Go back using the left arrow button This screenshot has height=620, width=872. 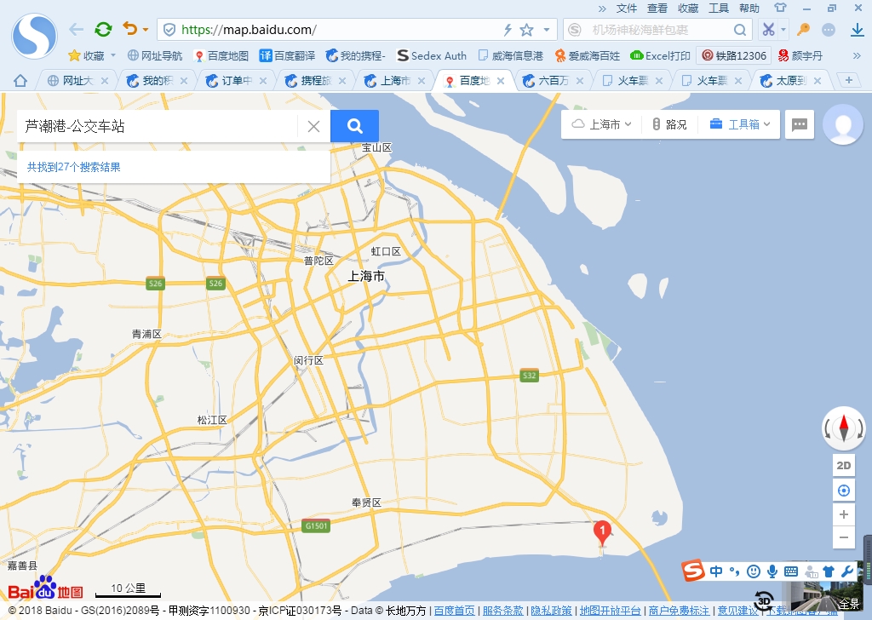click(x=76, y=30)
